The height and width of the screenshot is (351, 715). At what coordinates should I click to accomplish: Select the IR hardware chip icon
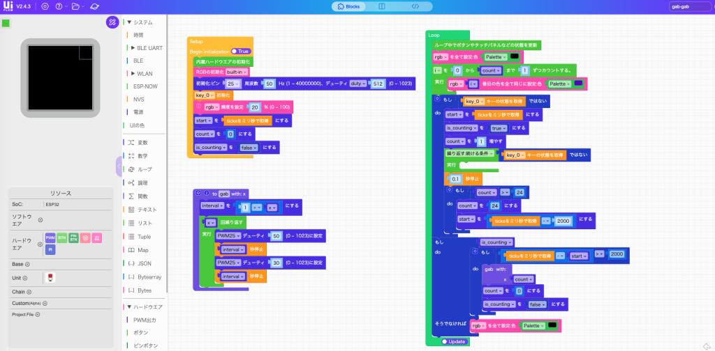(50, 249)
